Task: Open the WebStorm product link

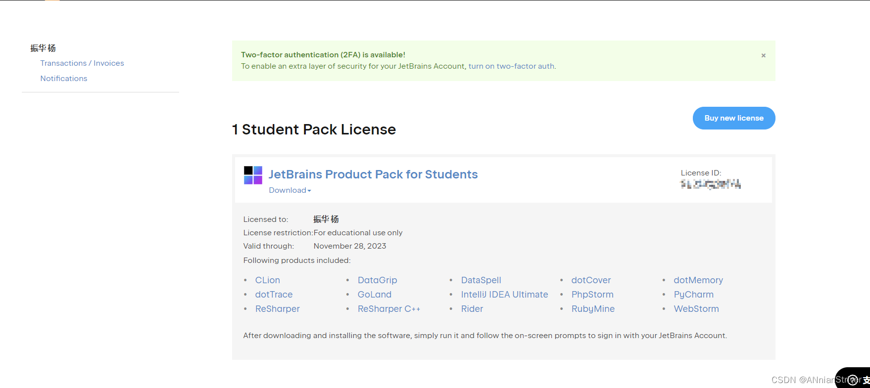Action: (x=696, y=309)
